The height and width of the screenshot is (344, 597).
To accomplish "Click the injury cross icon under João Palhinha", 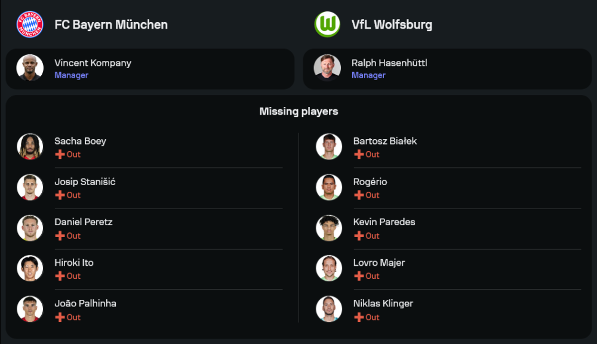I will coord(60,317).
